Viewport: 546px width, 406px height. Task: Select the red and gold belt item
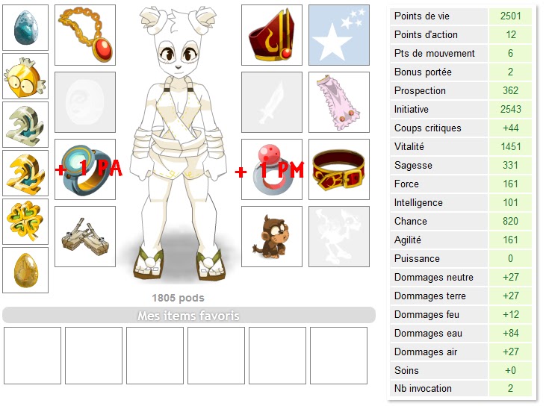click(x=339, y=169)
